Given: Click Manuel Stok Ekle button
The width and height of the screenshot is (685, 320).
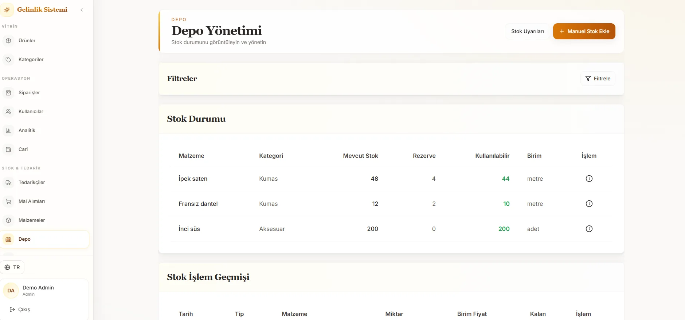Looking at the screenshot, I should (584, 31).
